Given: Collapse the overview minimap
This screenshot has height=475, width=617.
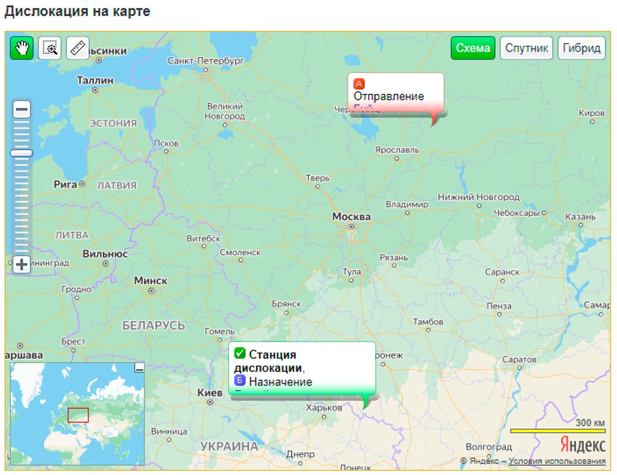Looking at the screenshot, I should pyautogui.click(x=139, y=368).
